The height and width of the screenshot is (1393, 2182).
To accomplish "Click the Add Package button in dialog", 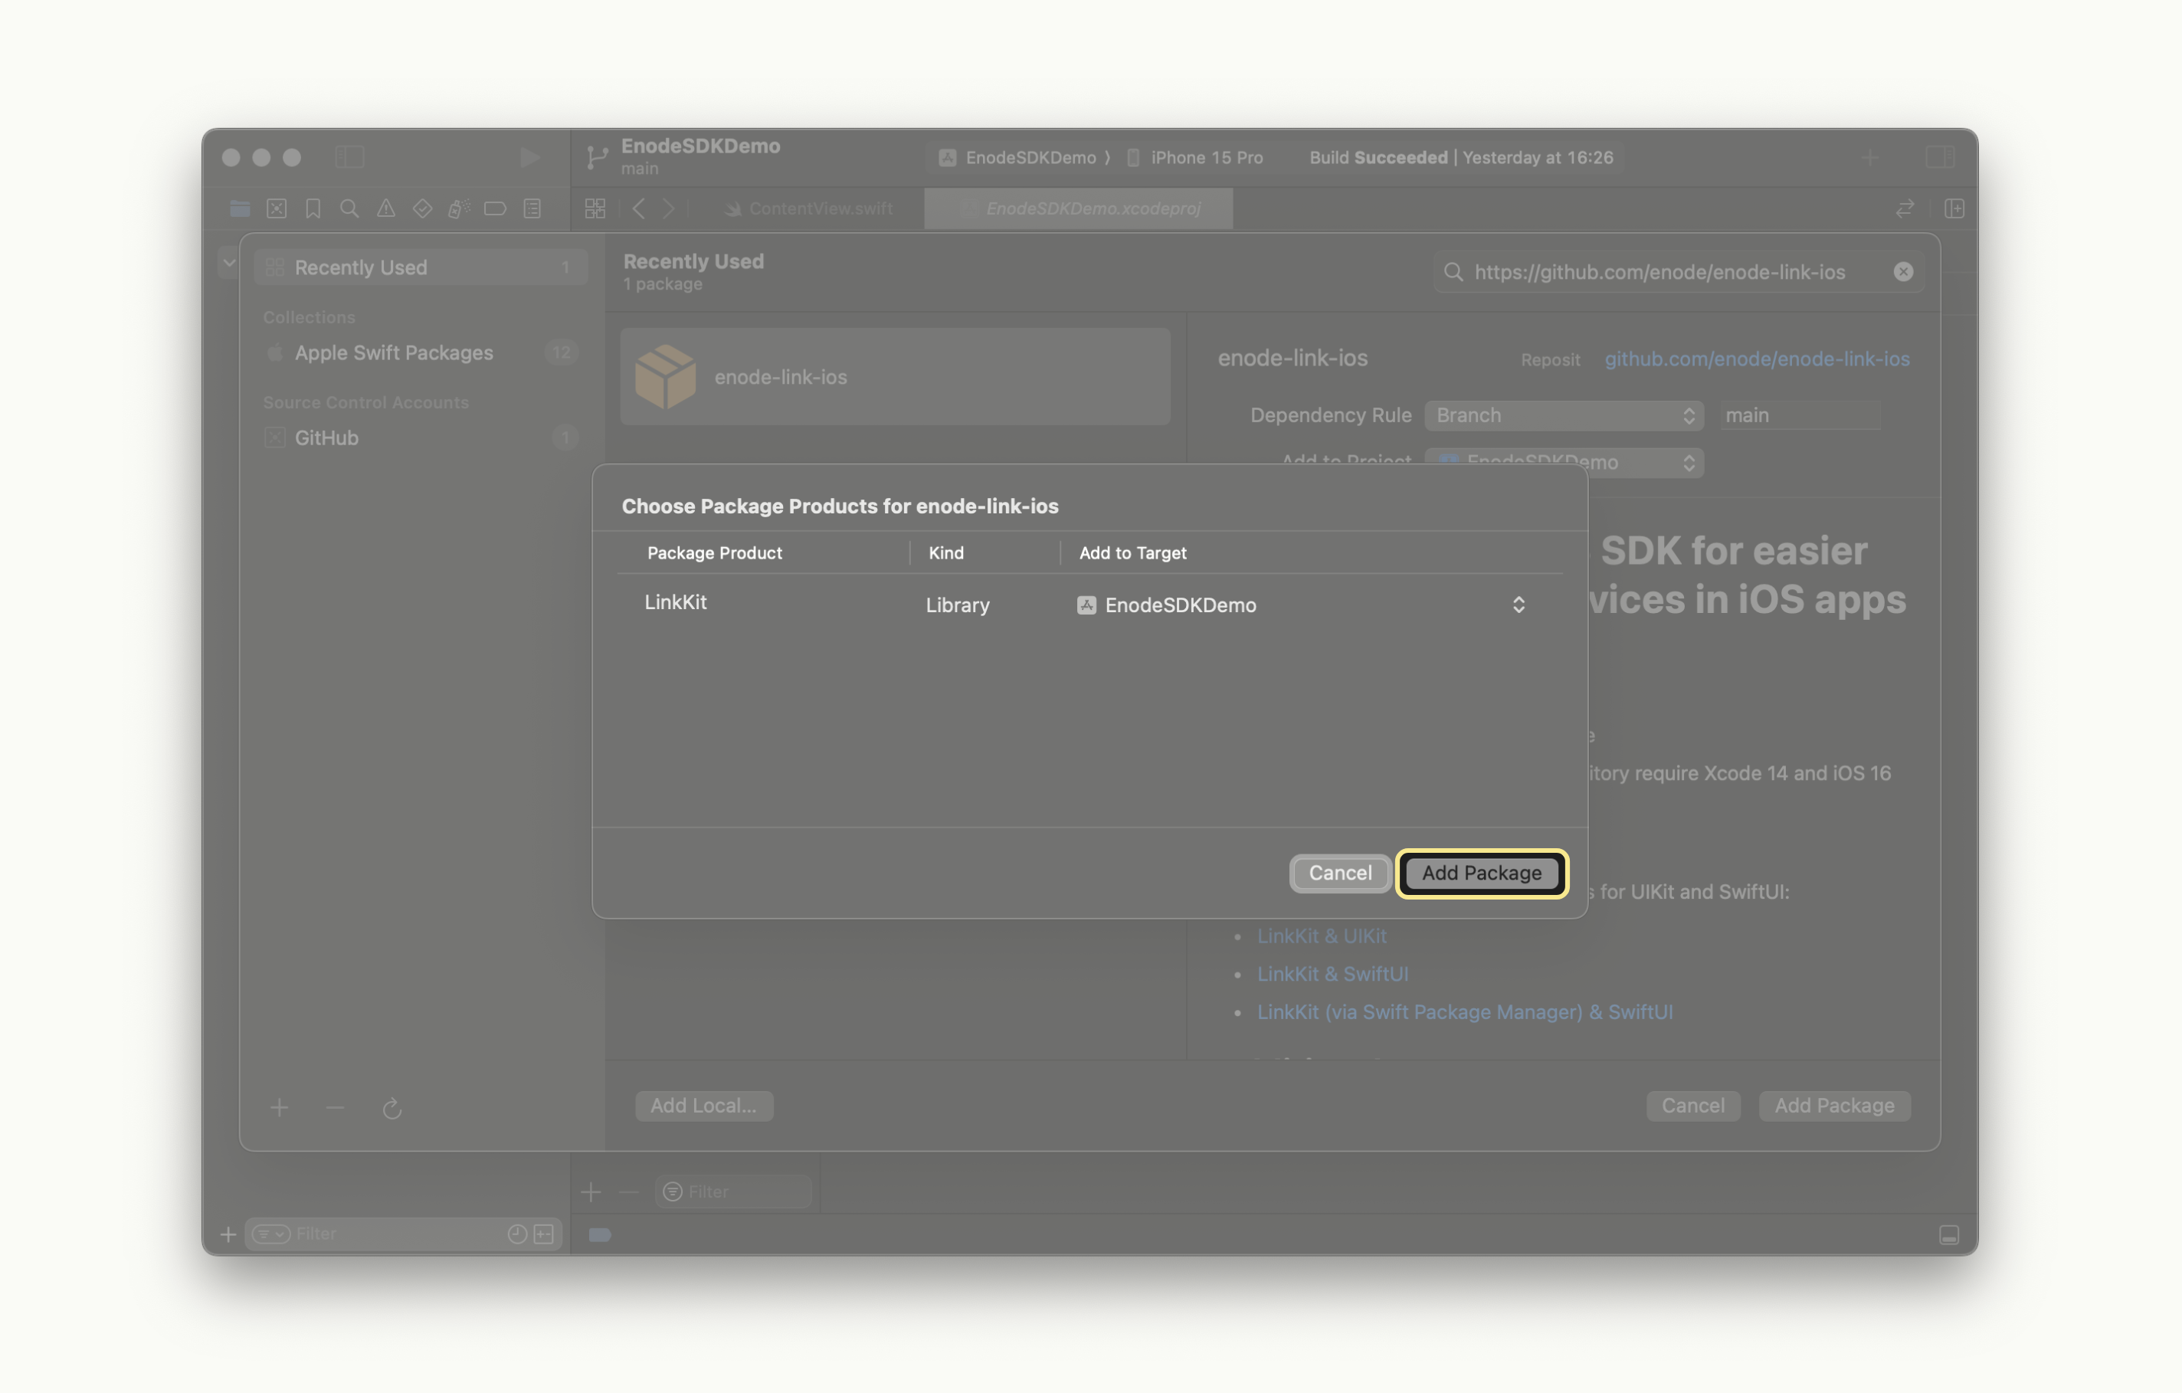I will [x=1481, y=873].
